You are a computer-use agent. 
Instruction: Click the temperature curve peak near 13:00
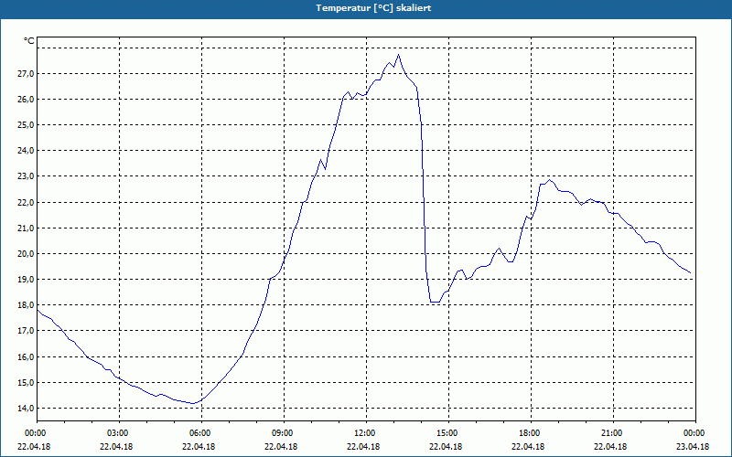pos(398,55)
